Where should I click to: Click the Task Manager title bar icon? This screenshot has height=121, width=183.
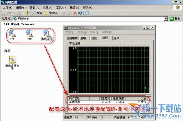66,28
